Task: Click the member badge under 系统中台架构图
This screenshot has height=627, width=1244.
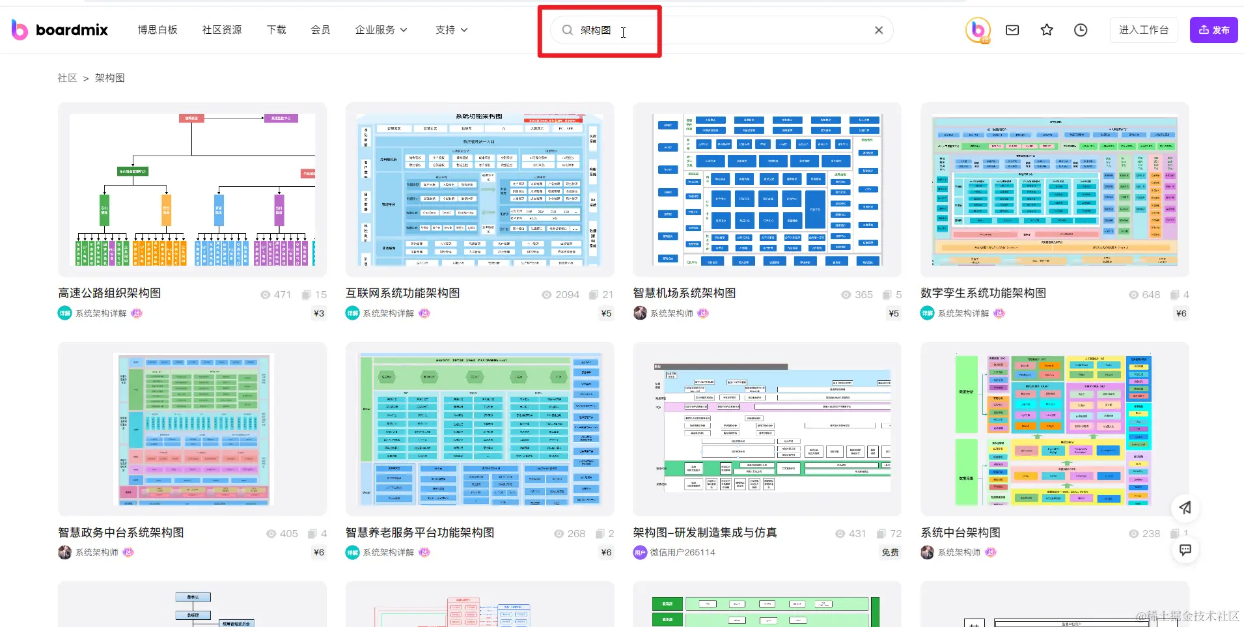Action: coord(990,552)
